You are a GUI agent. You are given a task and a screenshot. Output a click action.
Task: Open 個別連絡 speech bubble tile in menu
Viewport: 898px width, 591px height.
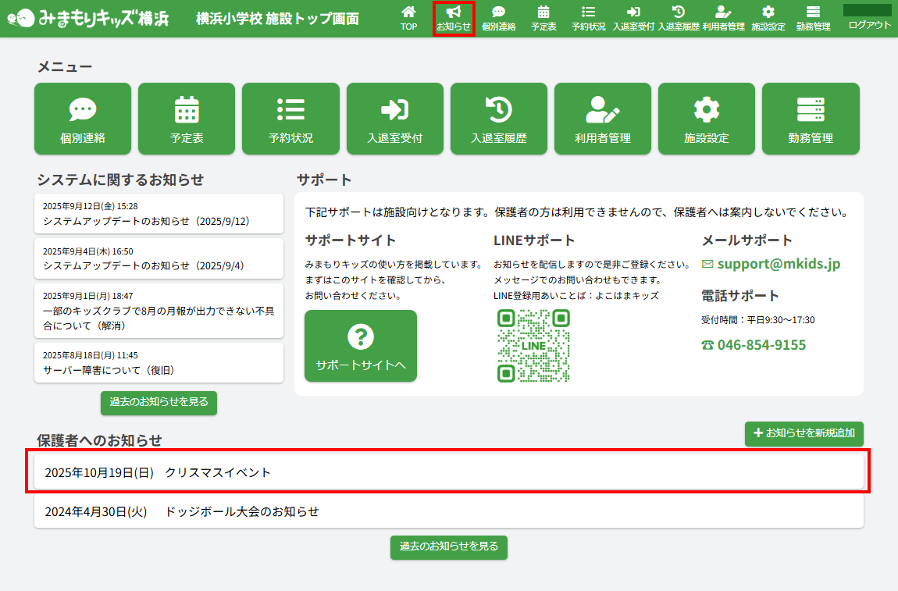click(83, 119)
